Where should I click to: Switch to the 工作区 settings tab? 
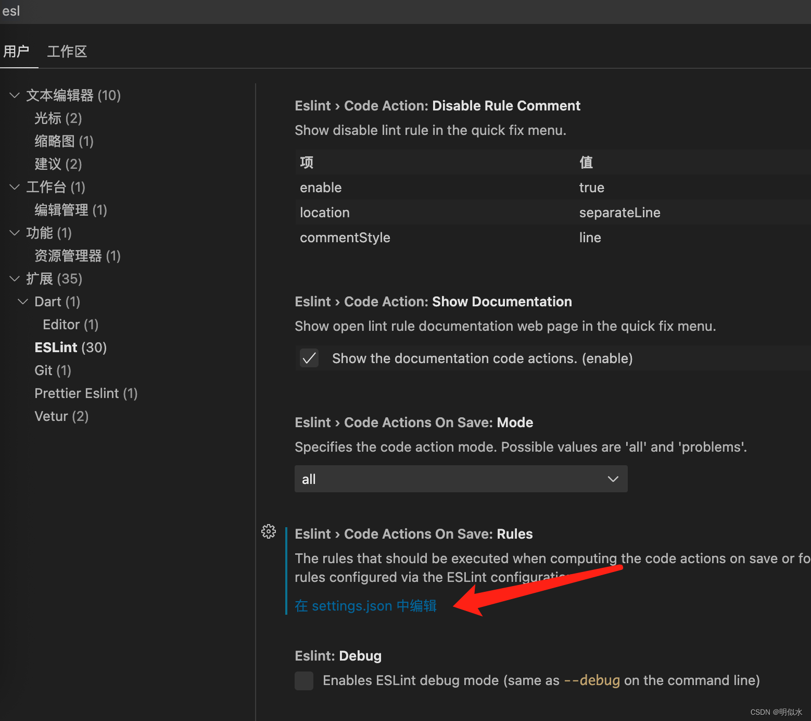pos(67,52)
